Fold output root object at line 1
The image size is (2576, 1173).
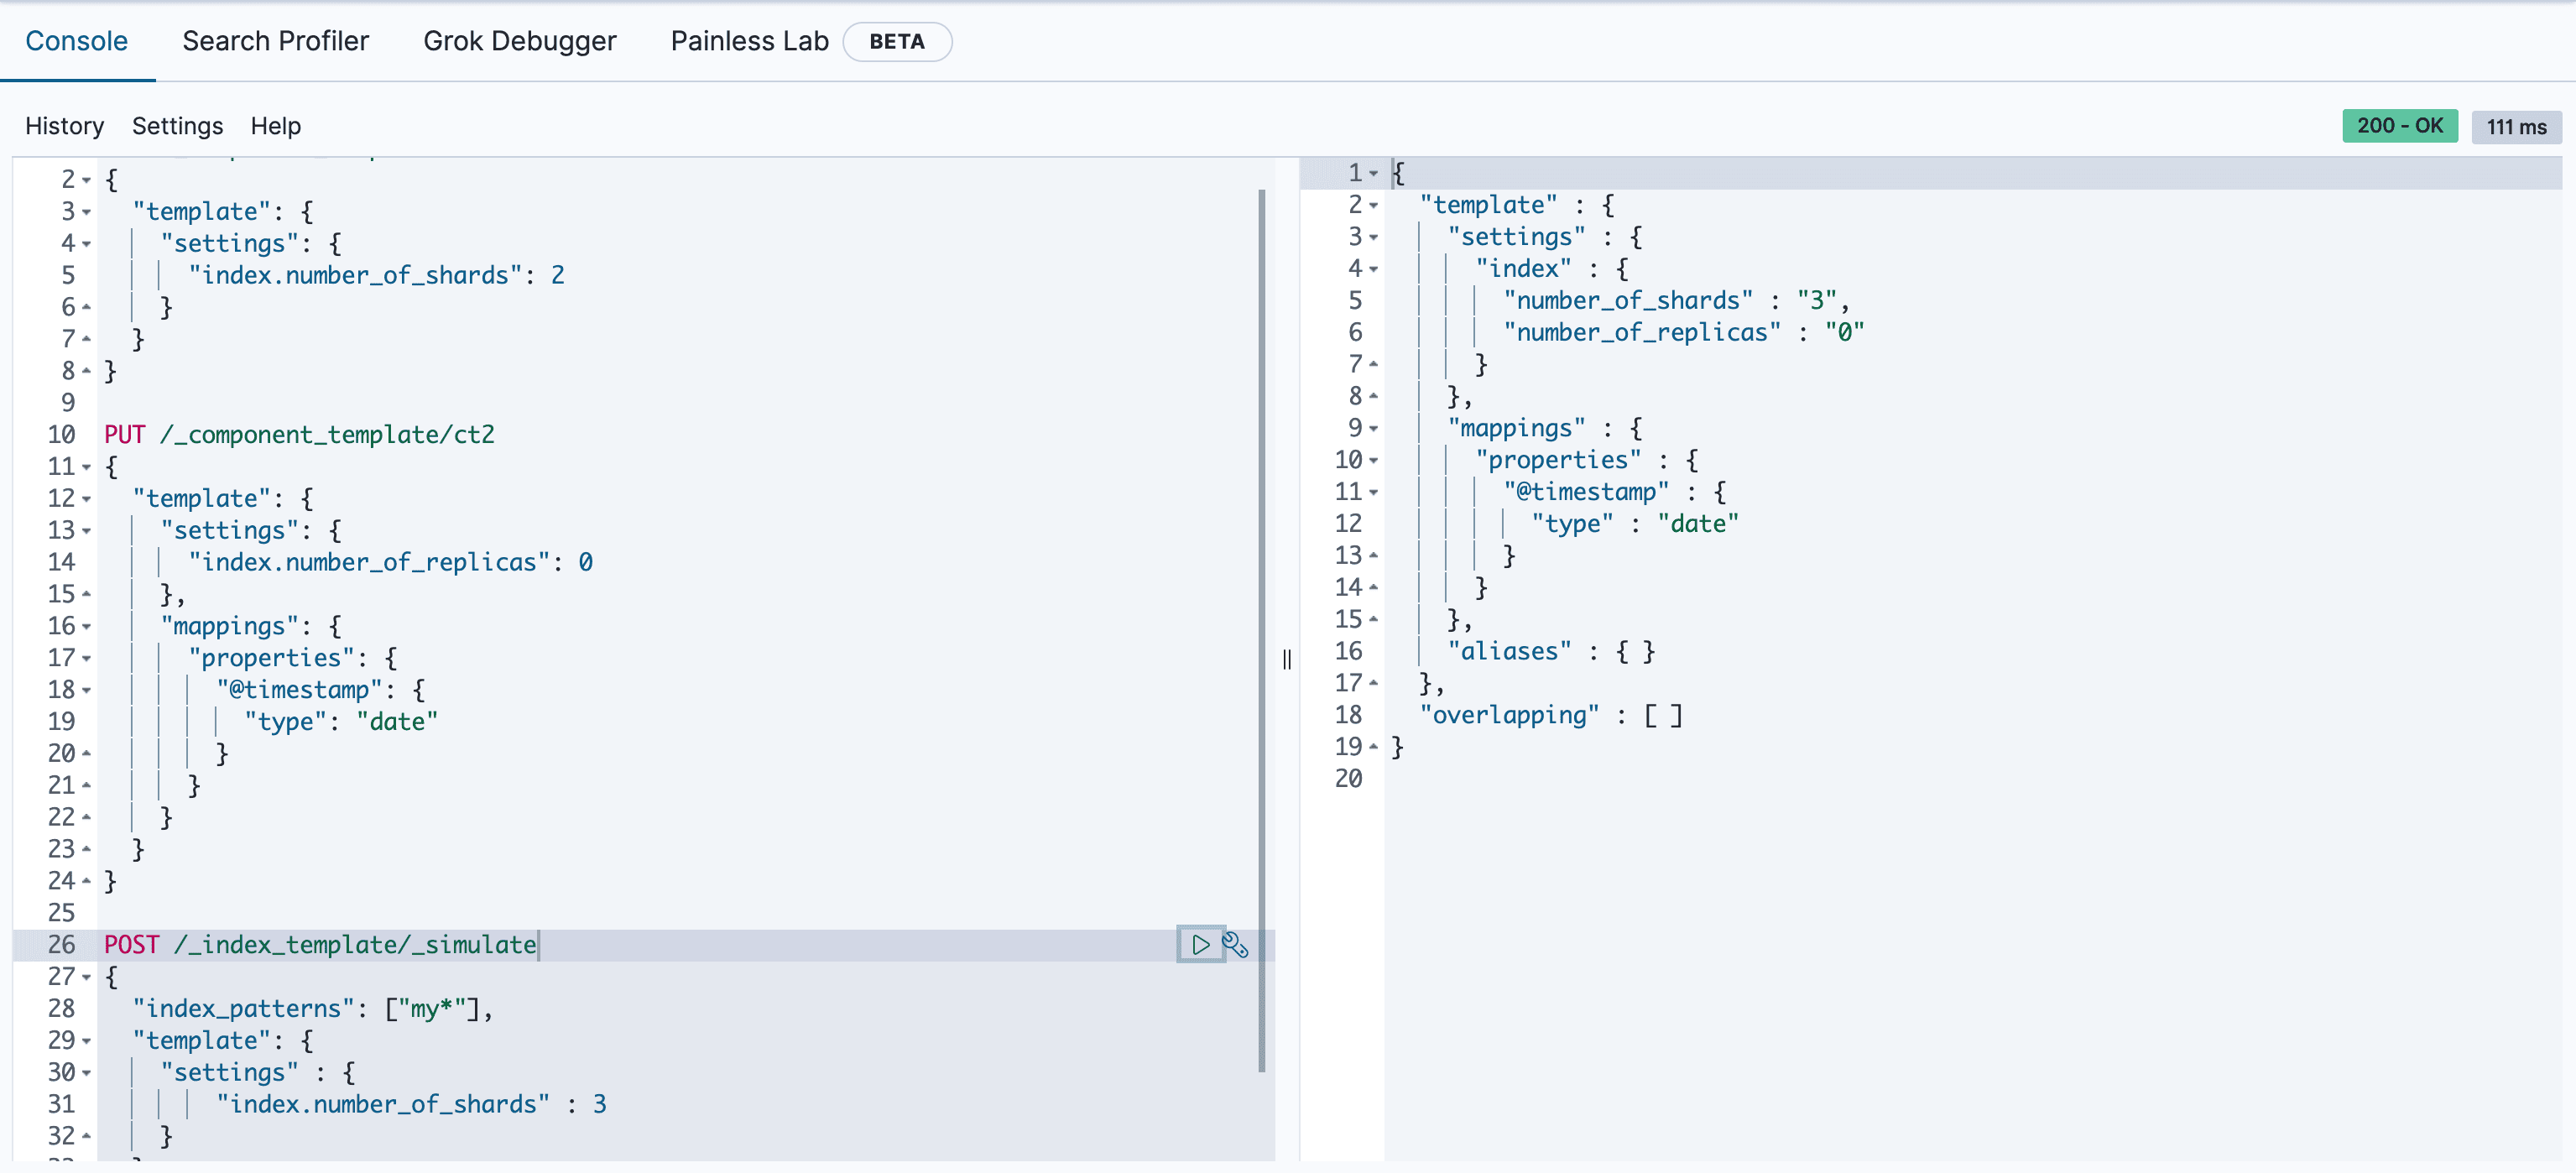point(1374,173)
